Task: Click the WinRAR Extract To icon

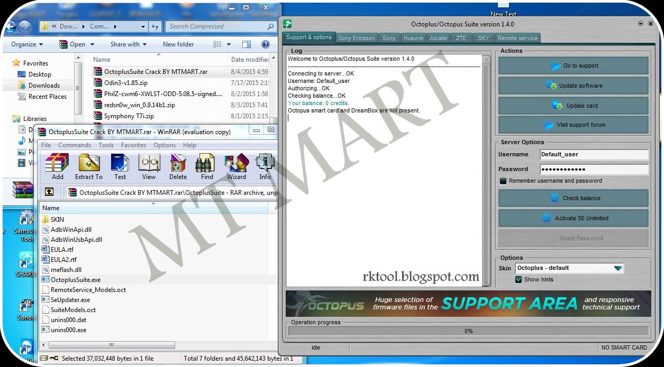Action: 89,163
